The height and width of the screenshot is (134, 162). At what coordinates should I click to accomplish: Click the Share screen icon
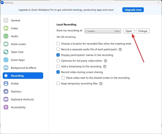tap(6, 44)
